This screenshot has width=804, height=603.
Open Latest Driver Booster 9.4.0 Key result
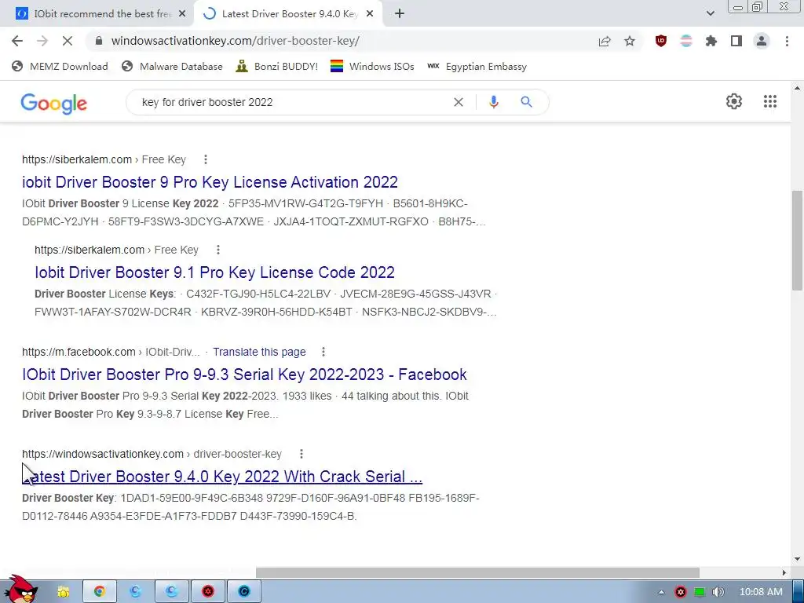(x=222, y=477)
